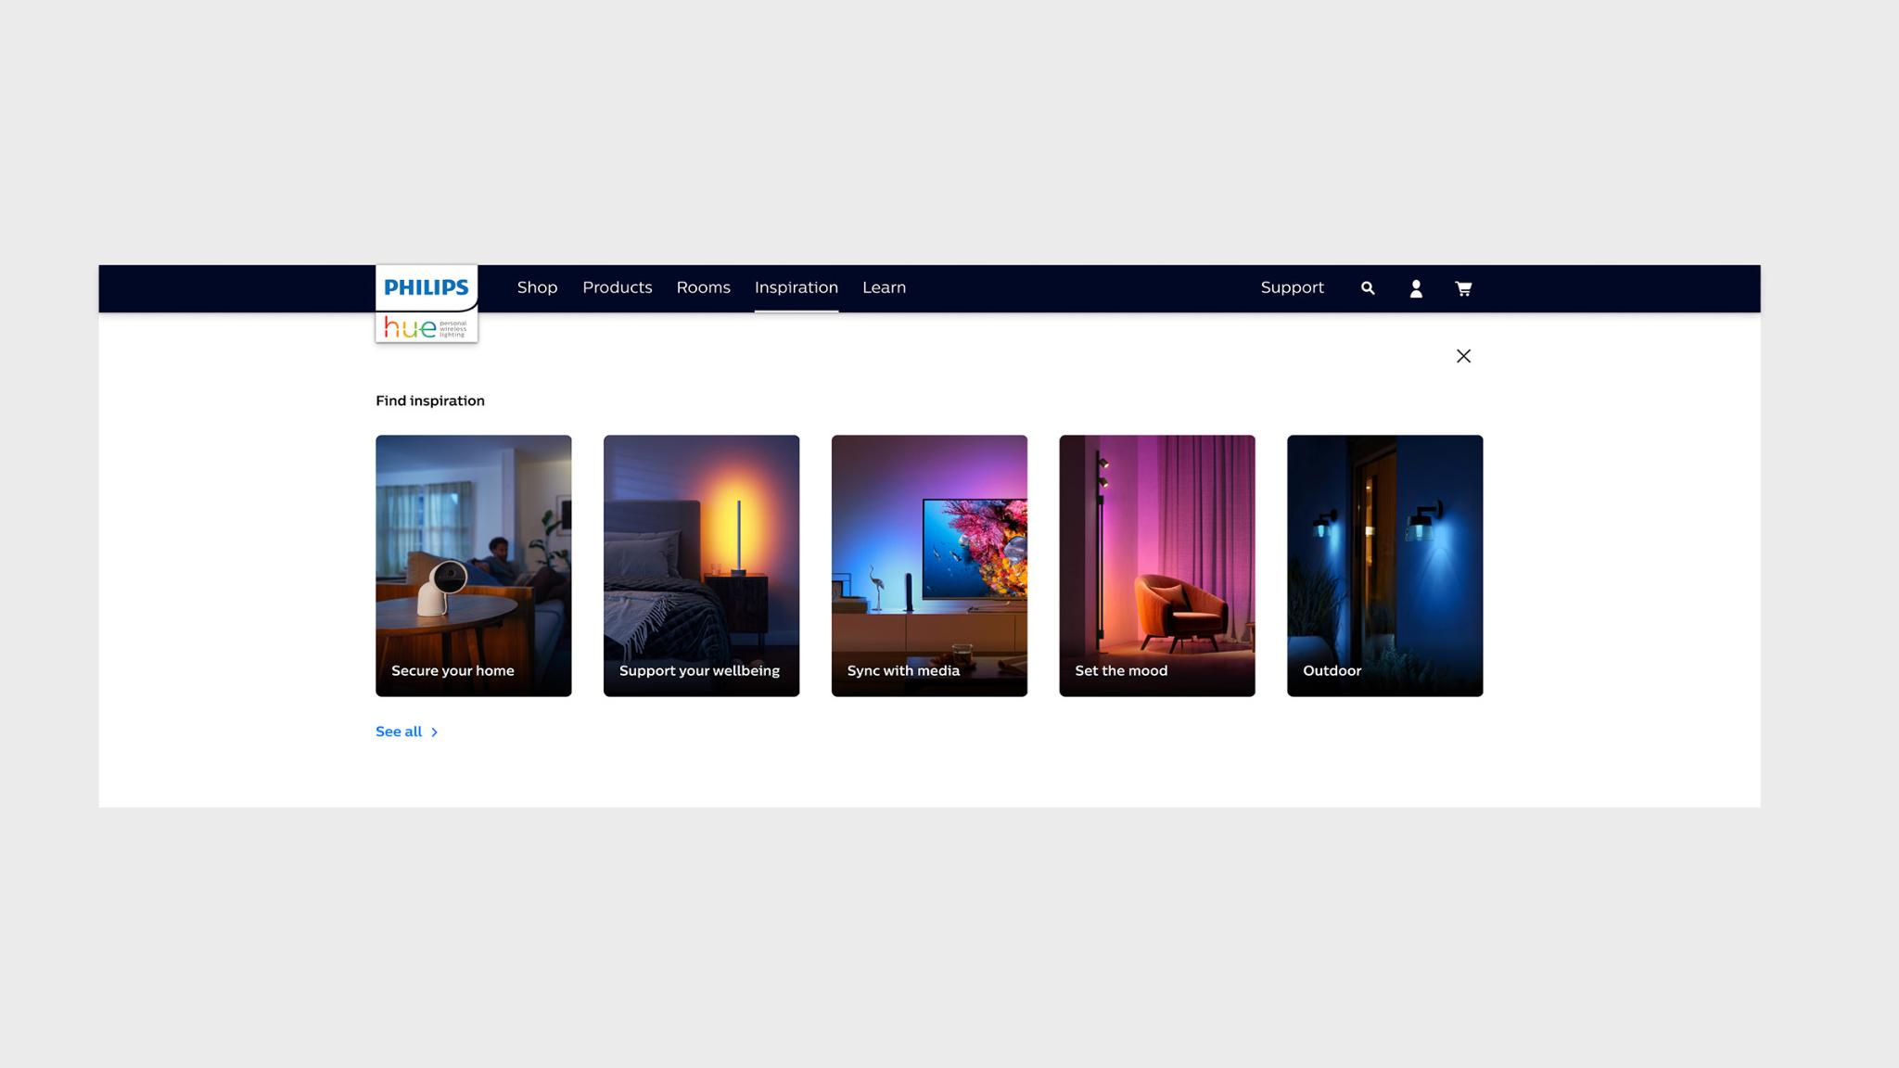
Task: Click the hue logo badge
Action: click(427, 327)
